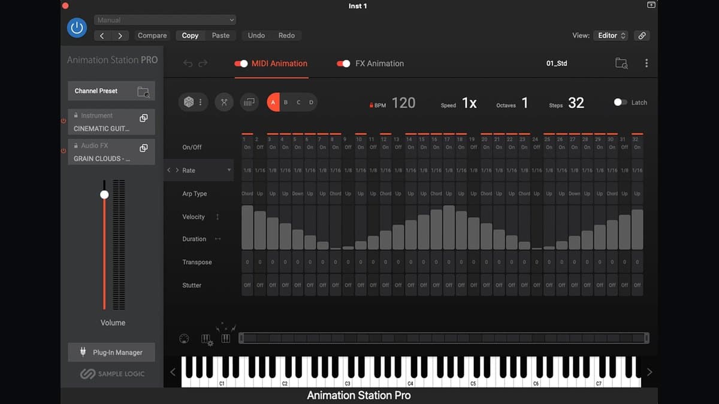Open the dice options three-dot menu

pyautogui.click(x=200, y=102)
